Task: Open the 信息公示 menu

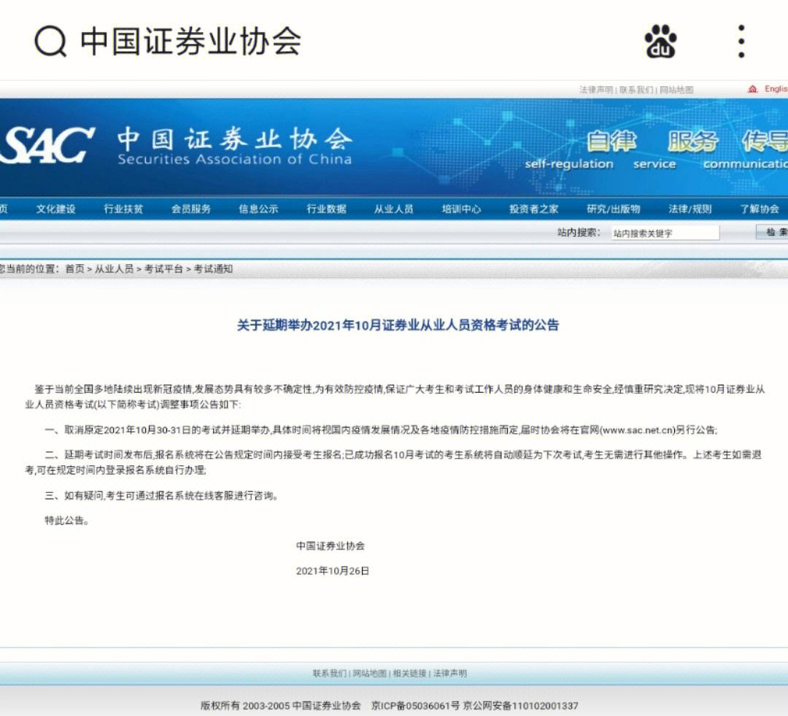Action: (x=258, y=209)
